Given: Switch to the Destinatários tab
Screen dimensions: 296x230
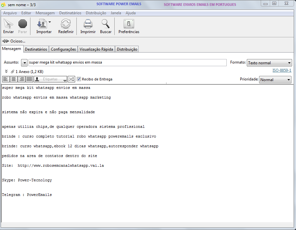Looking at the screenshot, I should (x=36, y=49).
